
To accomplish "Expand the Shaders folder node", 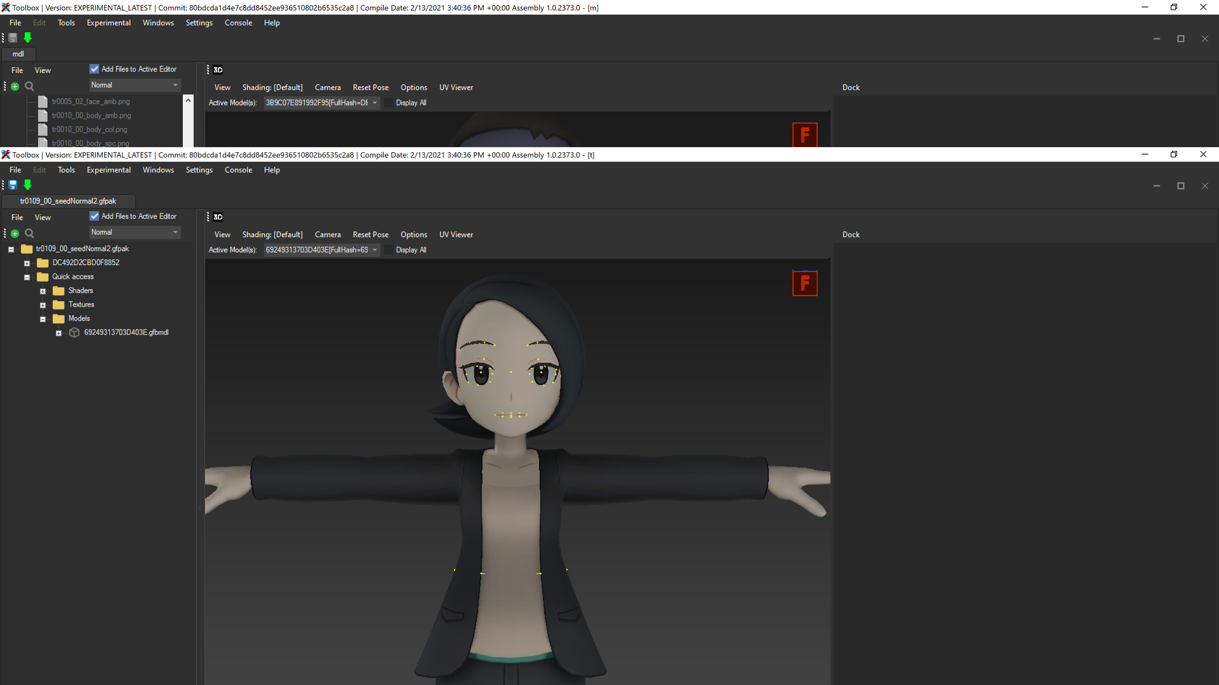I will [x=43, y=291].
